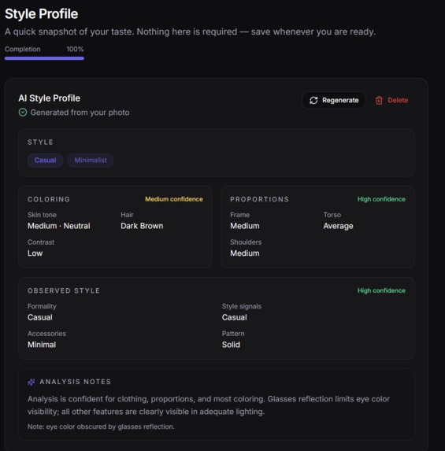Click High confidence label in Proportions
The image size is (445, 451).
point(381,199)
